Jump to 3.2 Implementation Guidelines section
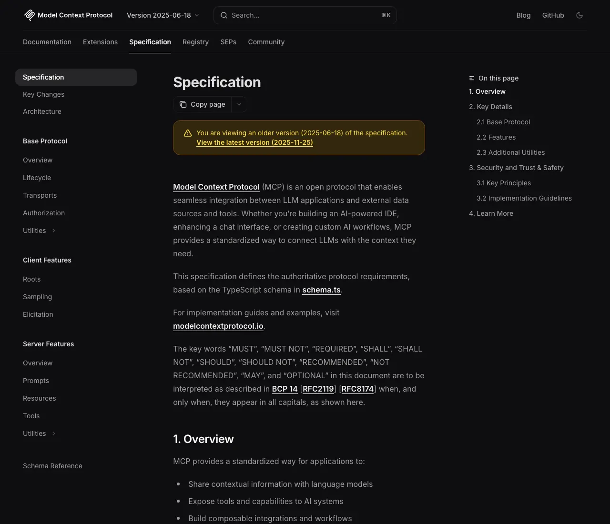This screenshot has width=610, height=524. tap(524, 198)
